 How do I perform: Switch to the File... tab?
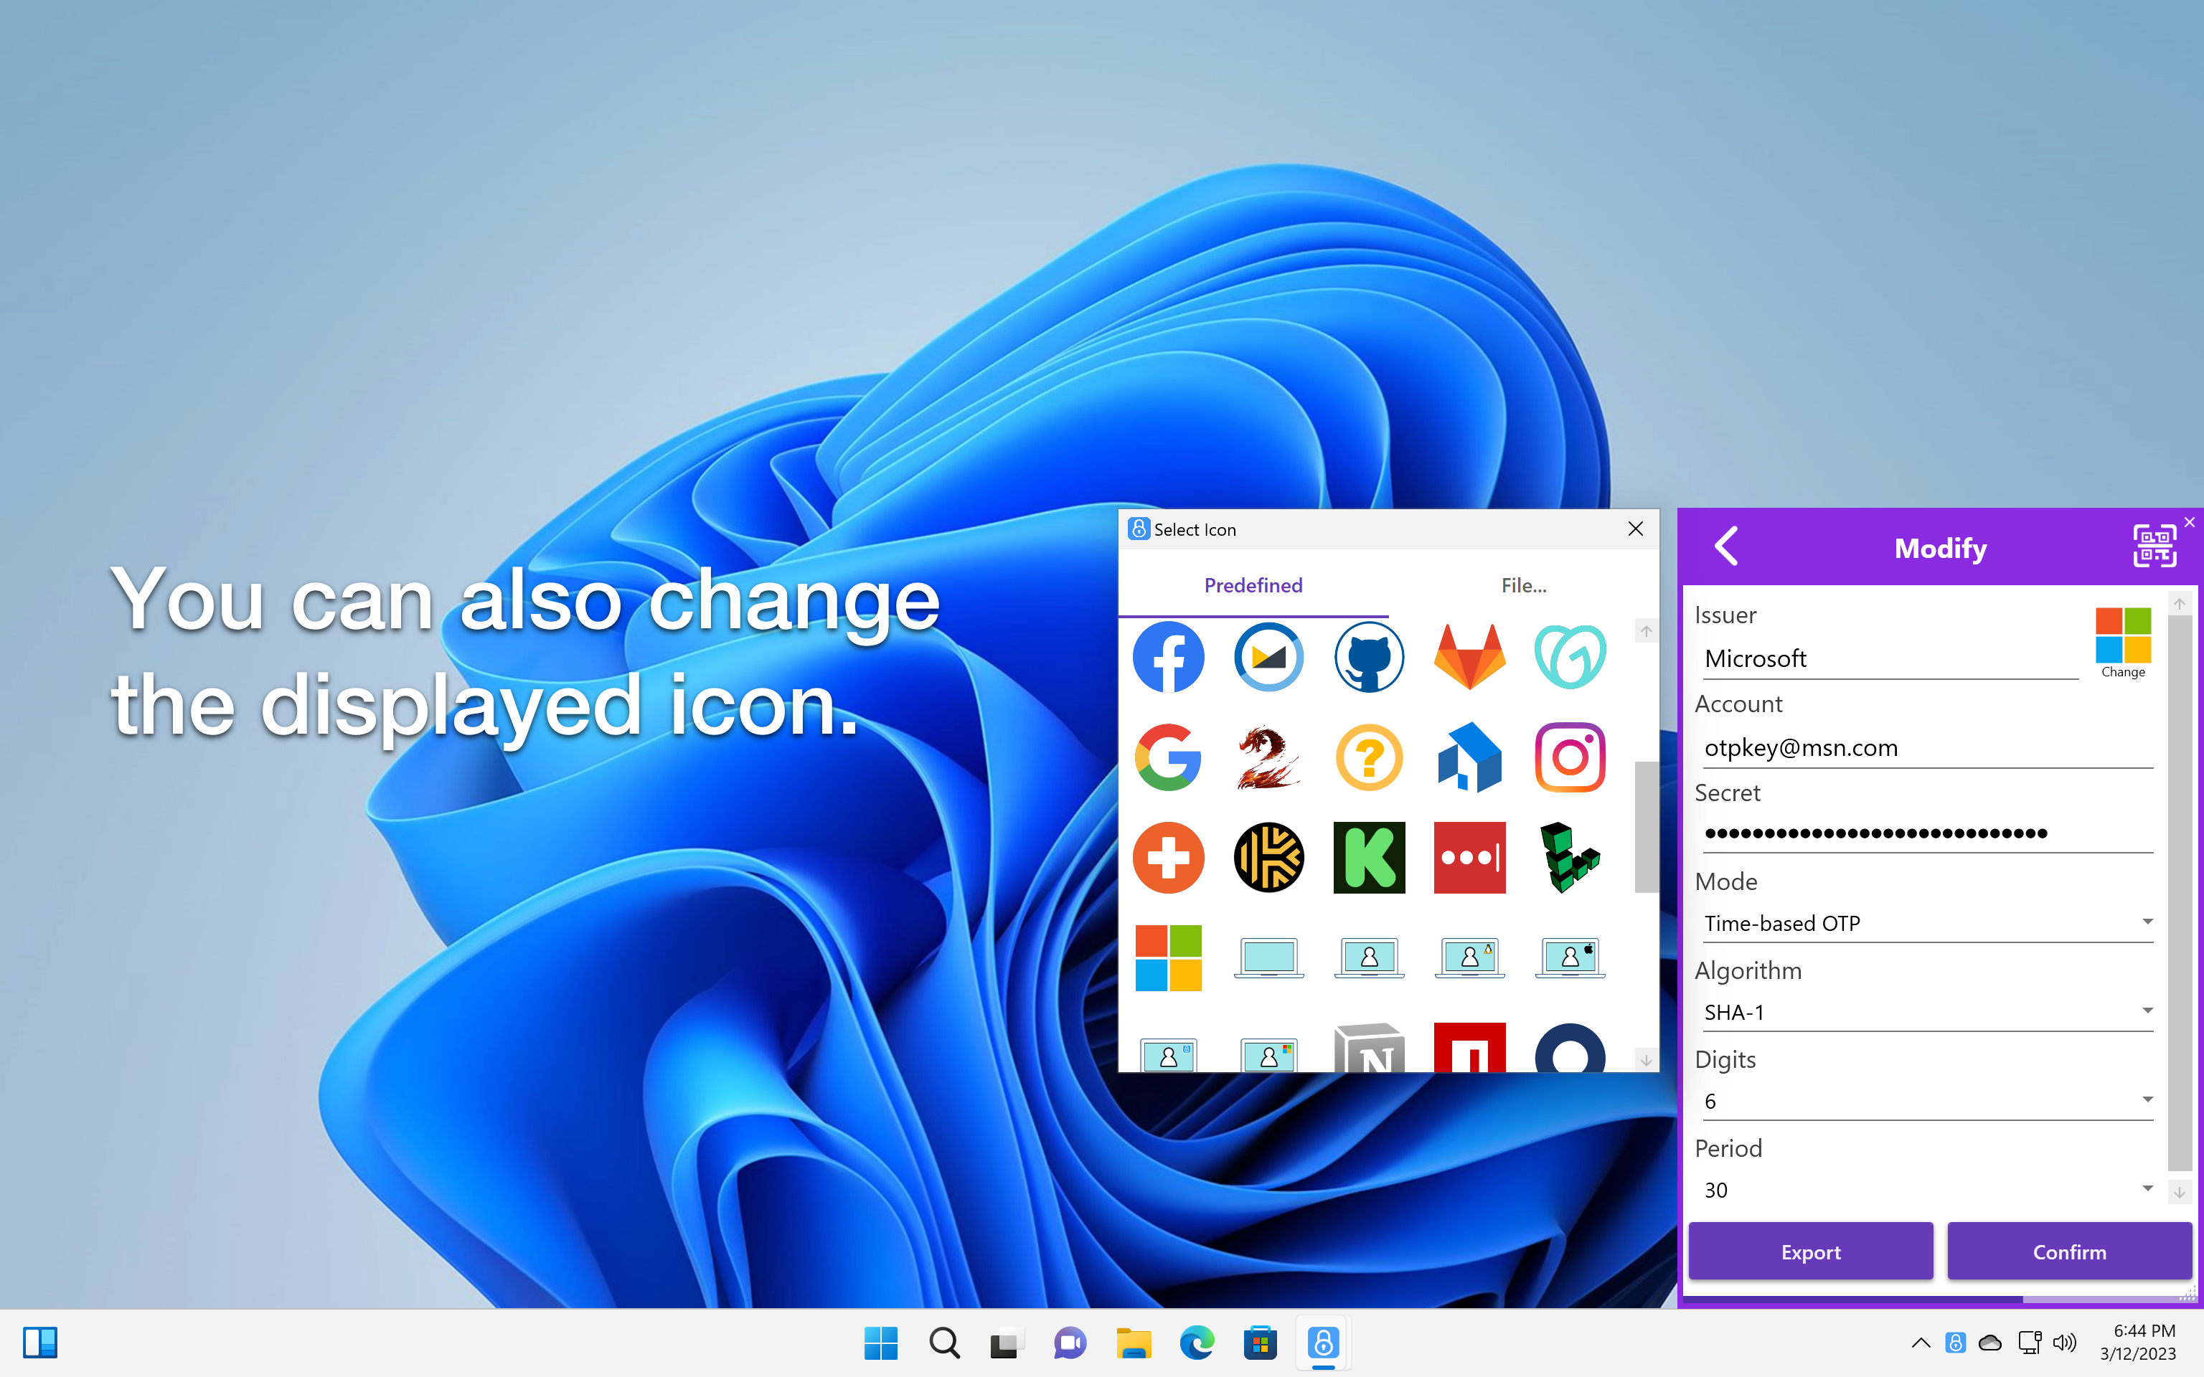(x=1522, y=586)
